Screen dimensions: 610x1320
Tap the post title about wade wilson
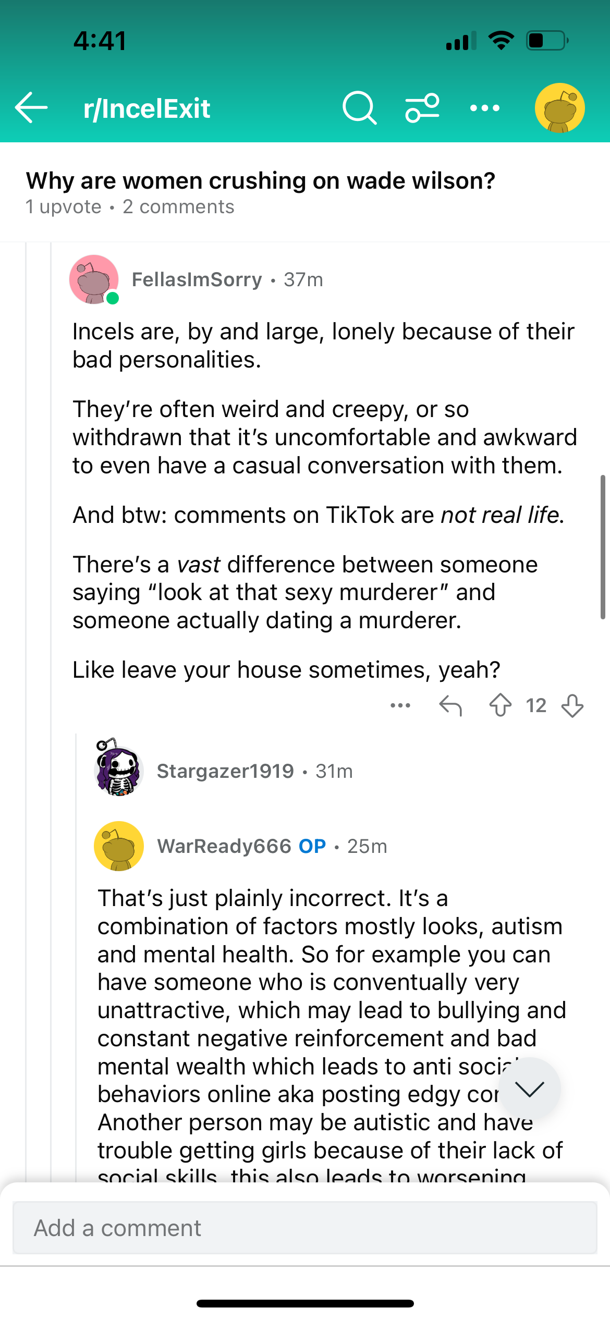pos(261,181)
